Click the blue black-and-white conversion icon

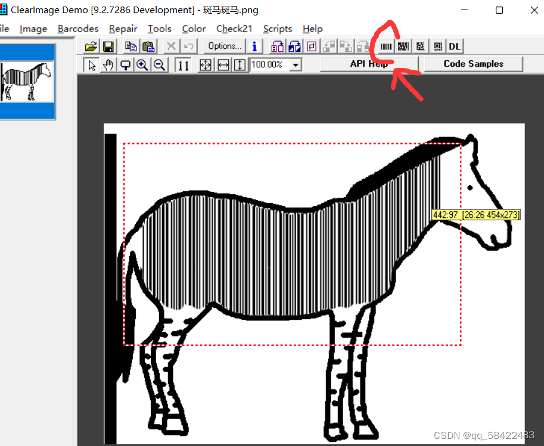pos(294,46)
